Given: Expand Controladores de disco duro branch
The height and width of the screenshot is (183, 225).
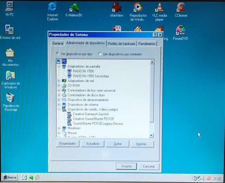Looking at the screenshot, I should click(x=59, y=95).
